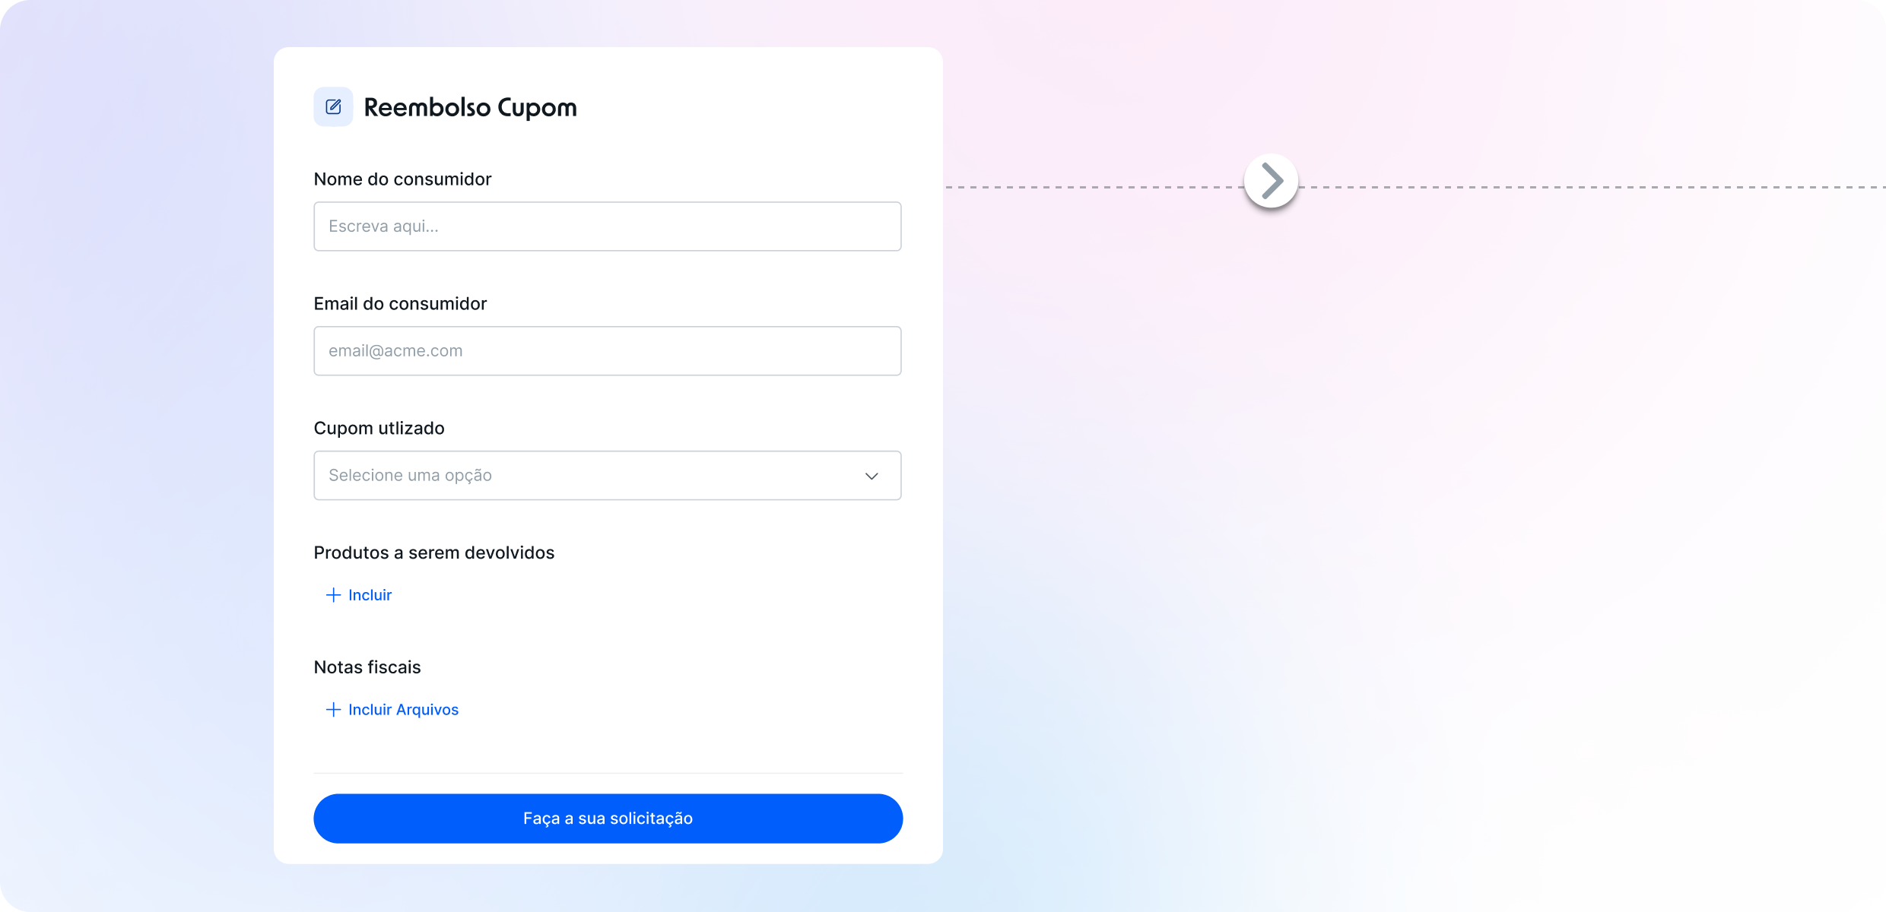Click the plus icon beside Incluir

coord(333,595)
